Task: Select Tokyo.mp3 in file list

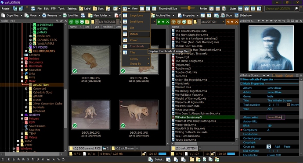Action: point(182,57)
